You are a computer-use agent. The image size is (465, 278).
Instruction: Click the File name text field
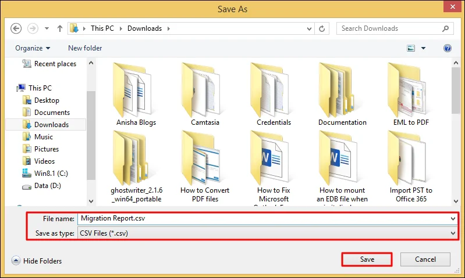(x=264, y=219)
